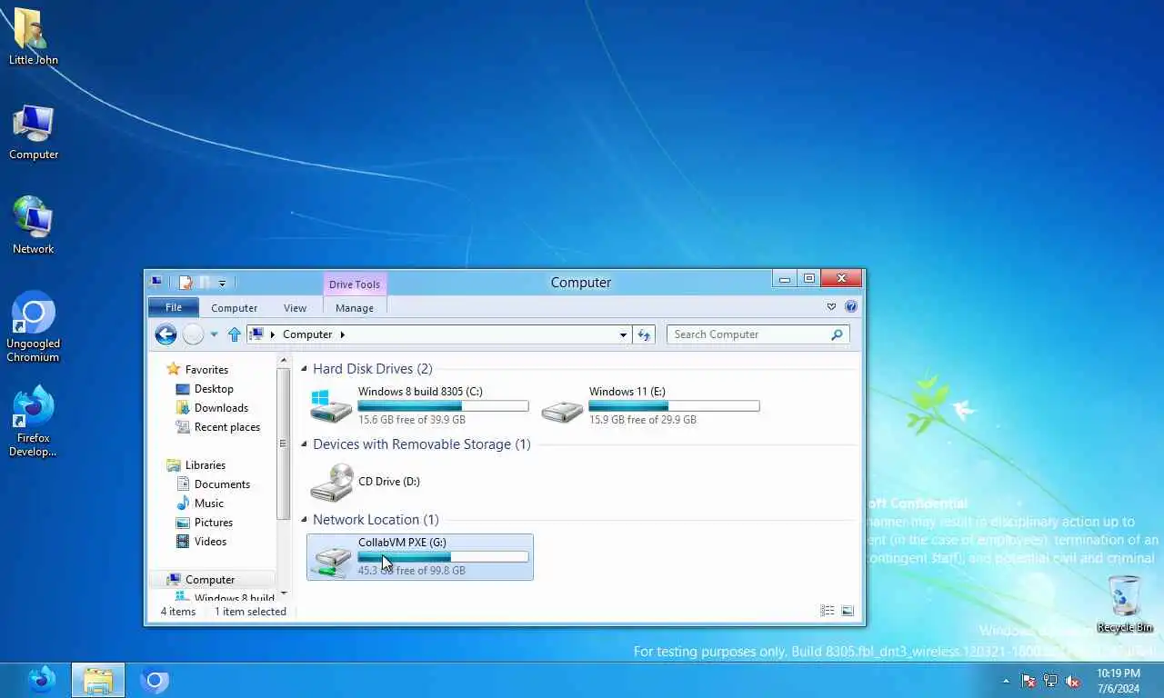Open the recent locations dropdown arrow
The height and width of the screenshot is (698, 1164).
pos(214,334)
